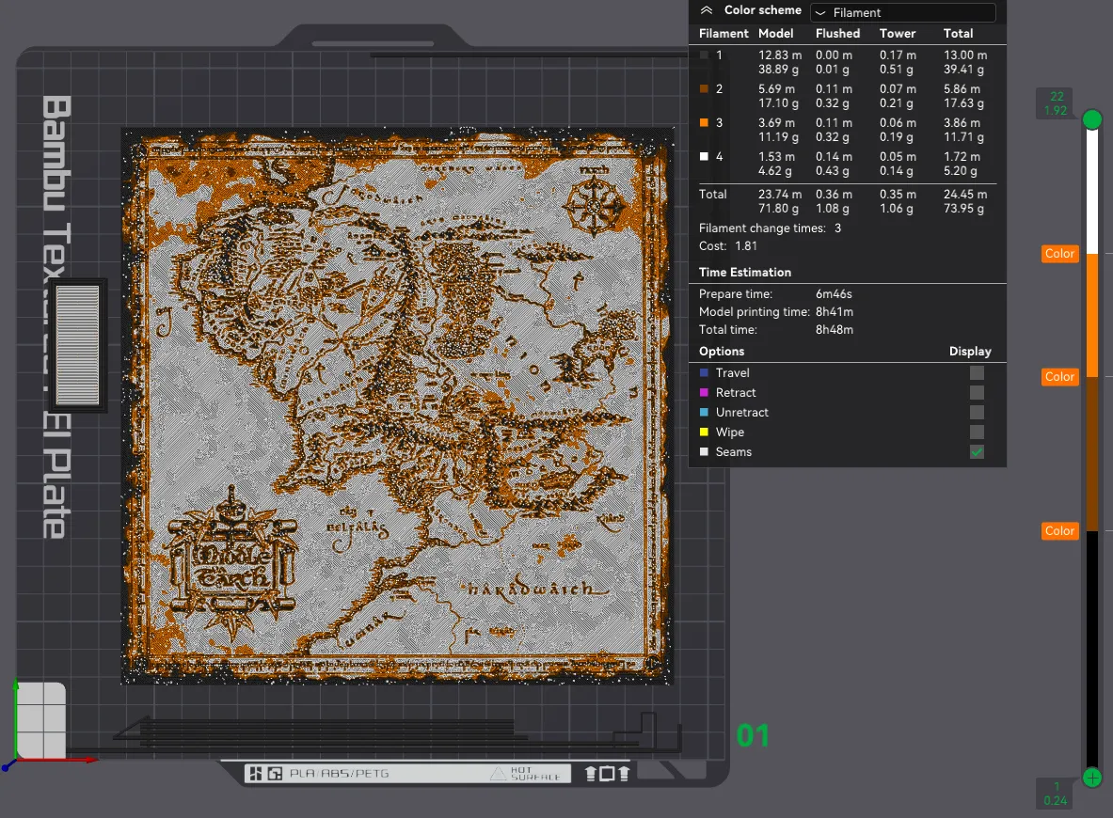Click the Prepare time 6m46s value
Image resolution: width=1113 pixels, height=818 pixels.
834,294
